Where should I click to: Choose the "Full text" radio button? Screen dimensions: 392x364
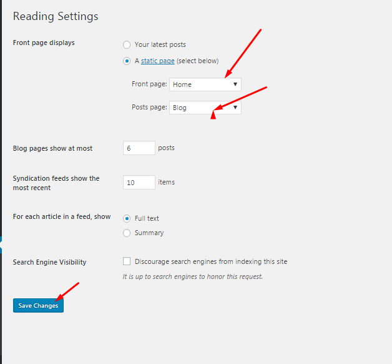tap(127, 218)
